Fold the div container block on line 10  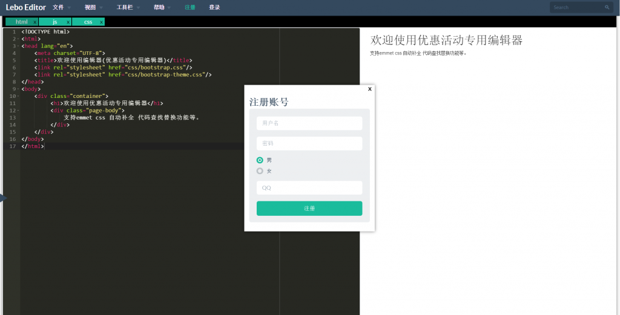coord(18,96)
